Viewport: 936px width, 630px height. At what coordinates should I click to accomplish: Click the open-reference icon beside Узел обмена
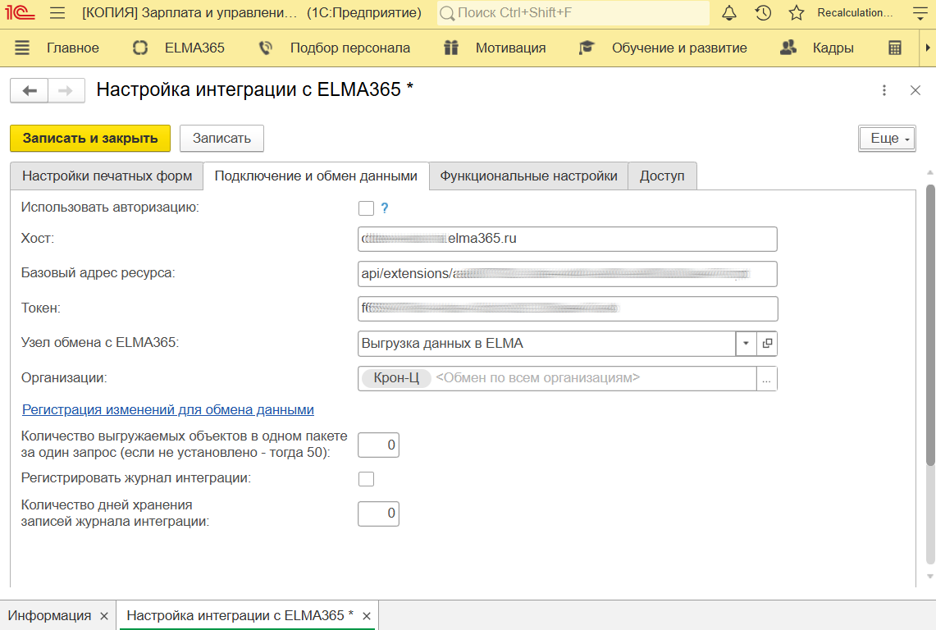(767, 344)
